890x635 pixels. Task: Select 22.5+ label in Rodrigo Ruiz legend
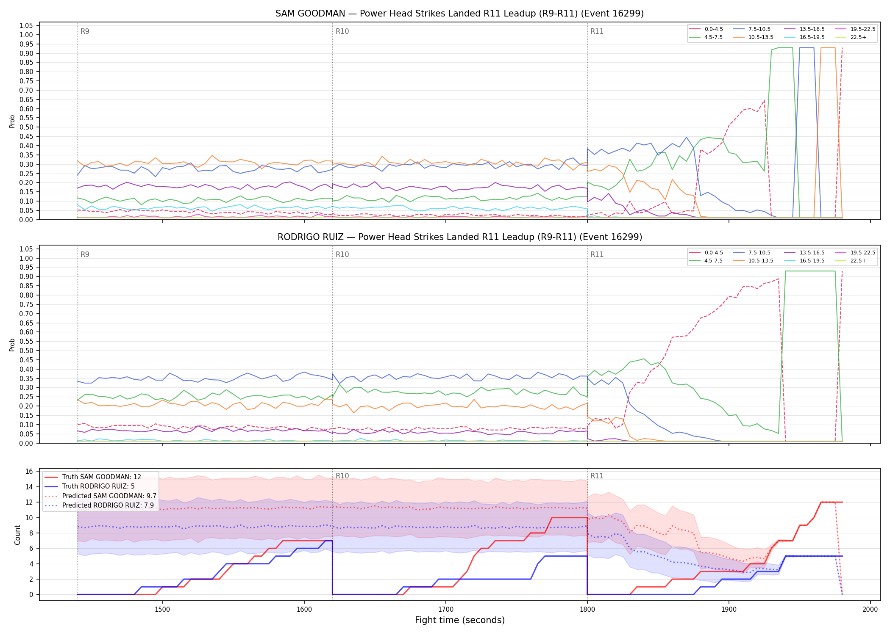pos(858,261)
